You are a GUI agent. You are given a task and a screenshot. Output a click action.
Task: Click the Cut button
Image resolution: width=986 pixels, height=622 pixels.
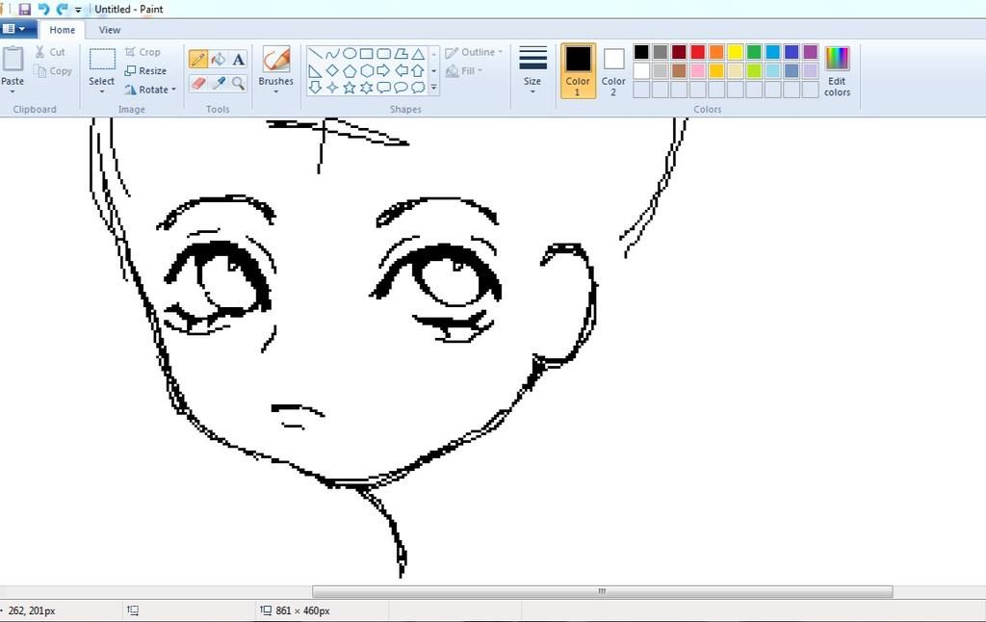[x=51, y=52]
